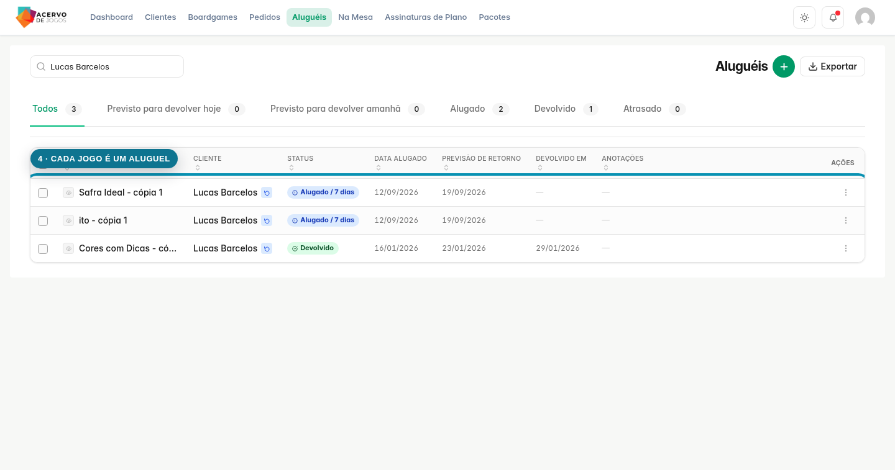Toggle the light/dark theme sun icon

804,17
